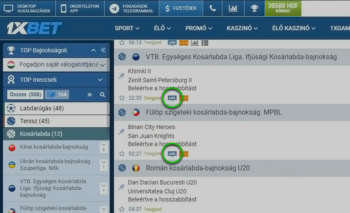This screenshot has height=213, width=350.
Task: Open list view icon for 06:13 match
Action: [x=205, y=43]
